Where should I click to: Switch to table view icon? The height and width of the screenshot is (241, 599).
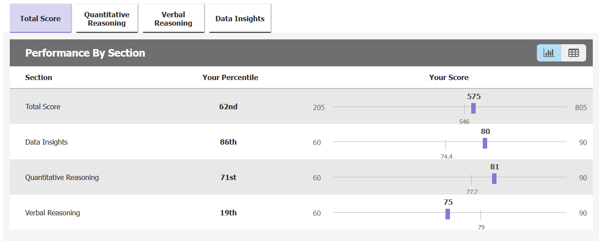(574, 53)
